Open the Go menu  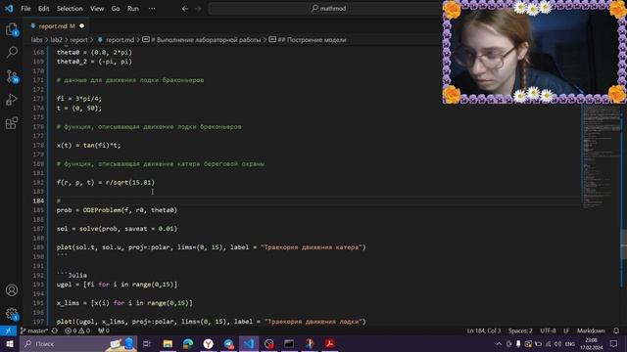coord(116,9)
